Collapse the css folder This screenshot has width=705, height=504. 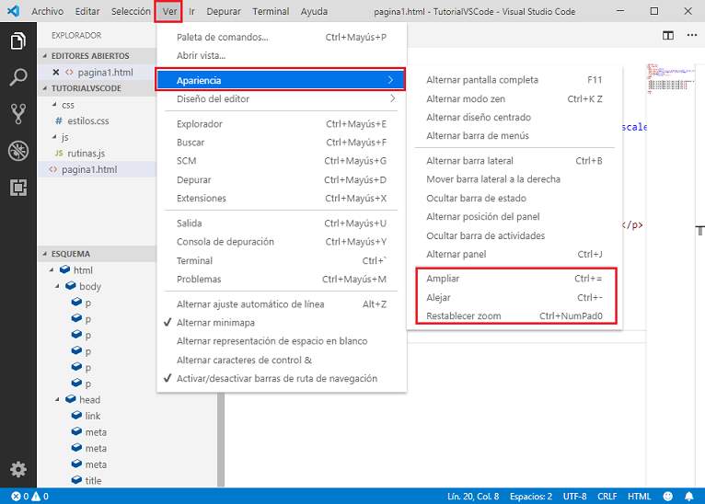(54, 105)
